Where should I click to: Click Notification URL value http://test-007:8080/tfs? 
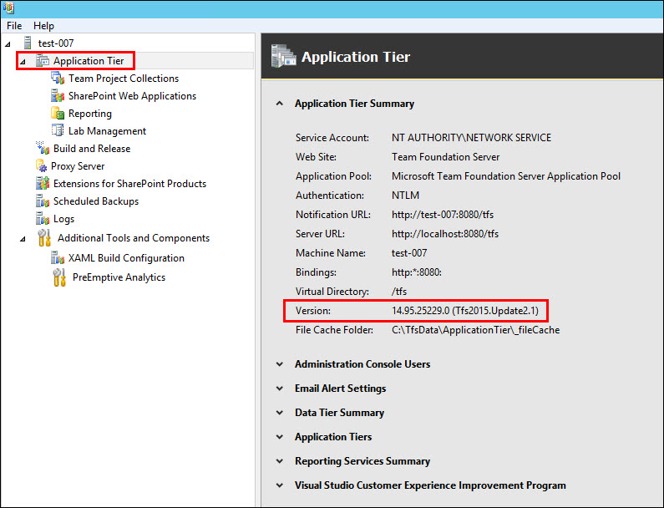(x=443, y=215)
